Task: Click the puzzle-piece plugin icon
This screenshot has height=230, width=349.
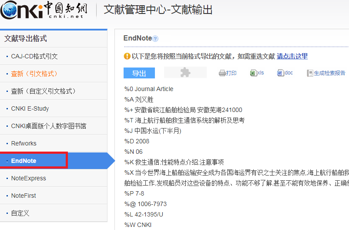Action: 185,72
